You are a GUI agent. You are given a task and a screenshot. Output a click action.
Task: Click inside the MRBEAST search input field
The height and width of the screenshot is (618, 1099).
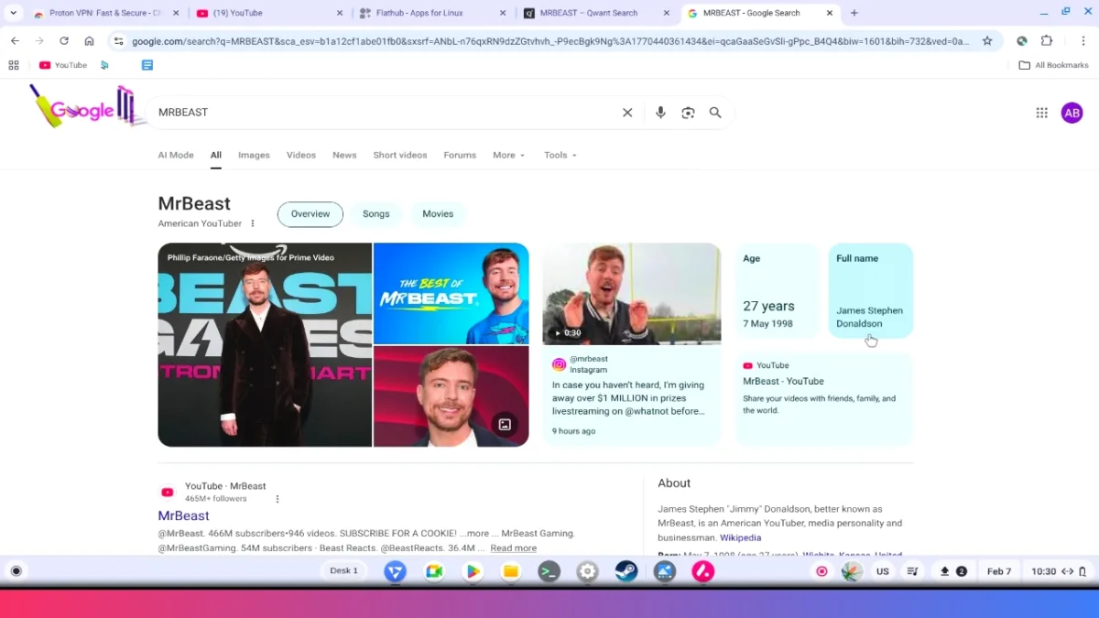[x=366, y=112]
